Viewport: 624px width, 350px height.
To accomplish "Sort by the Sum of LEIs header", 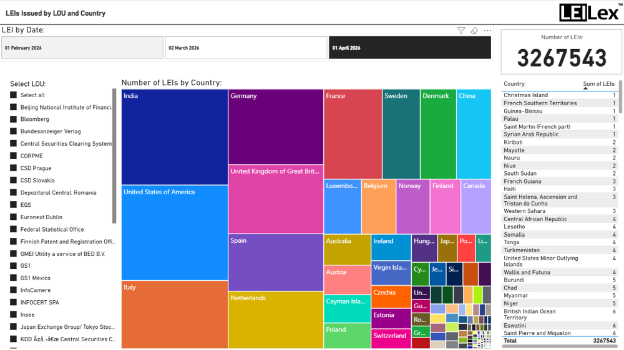I will point(599,84).
